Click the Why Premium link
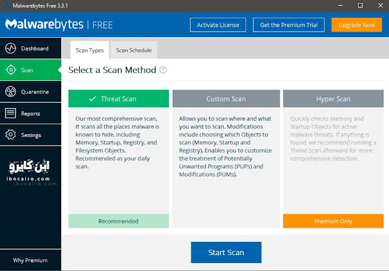Viewport: 389px width, 271px height. (30, 260)
